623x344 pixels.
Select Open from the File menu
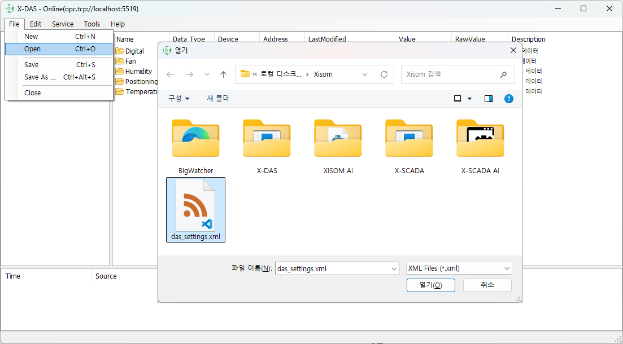click(32, 48)
